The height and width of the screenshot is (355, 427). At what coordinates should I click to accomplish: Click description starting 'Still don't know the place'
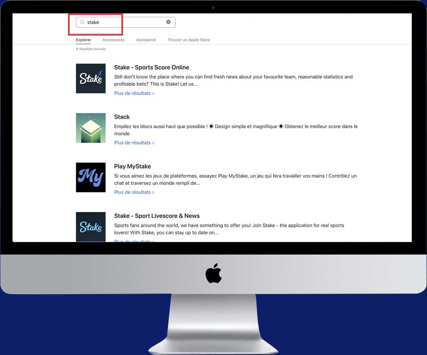tap(233, 81)
